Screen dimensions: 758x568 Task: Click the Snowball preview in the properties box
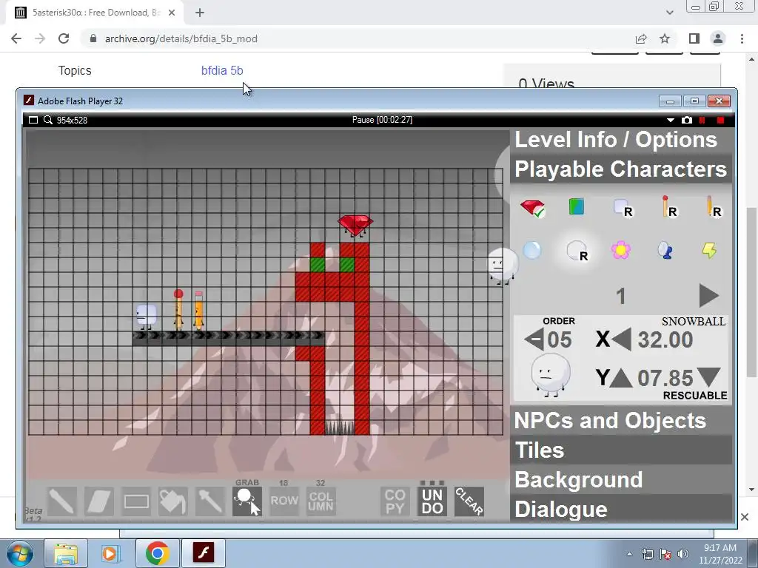pyautogui.click(x=550, y=376)
